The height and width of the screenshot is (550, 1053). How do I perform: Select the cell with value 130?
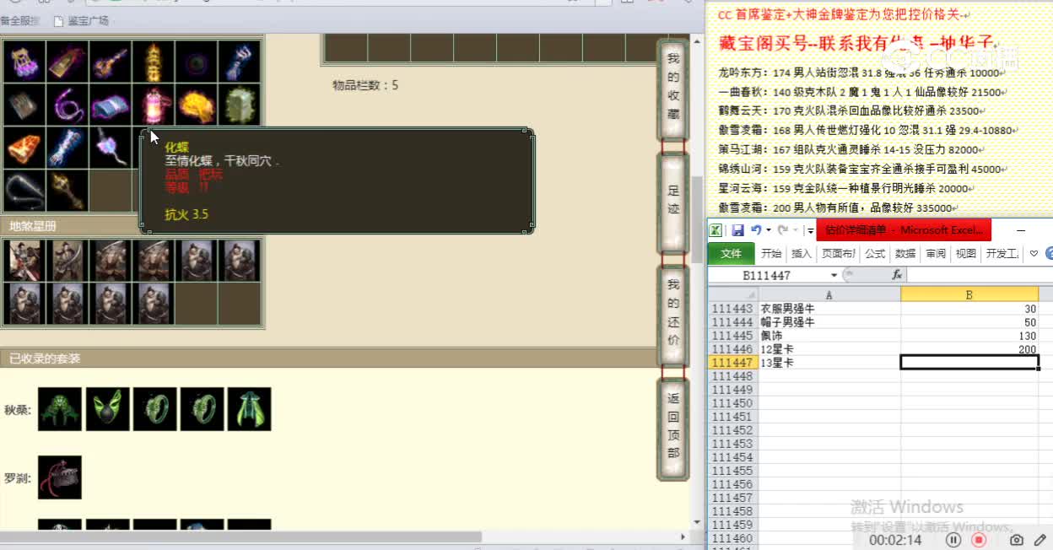[969, 336]
